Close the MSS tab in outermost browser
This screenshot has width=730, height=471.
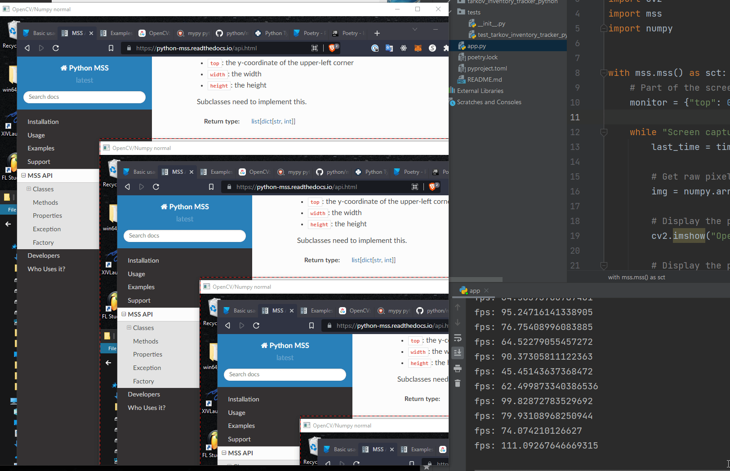tap(91, 33)
